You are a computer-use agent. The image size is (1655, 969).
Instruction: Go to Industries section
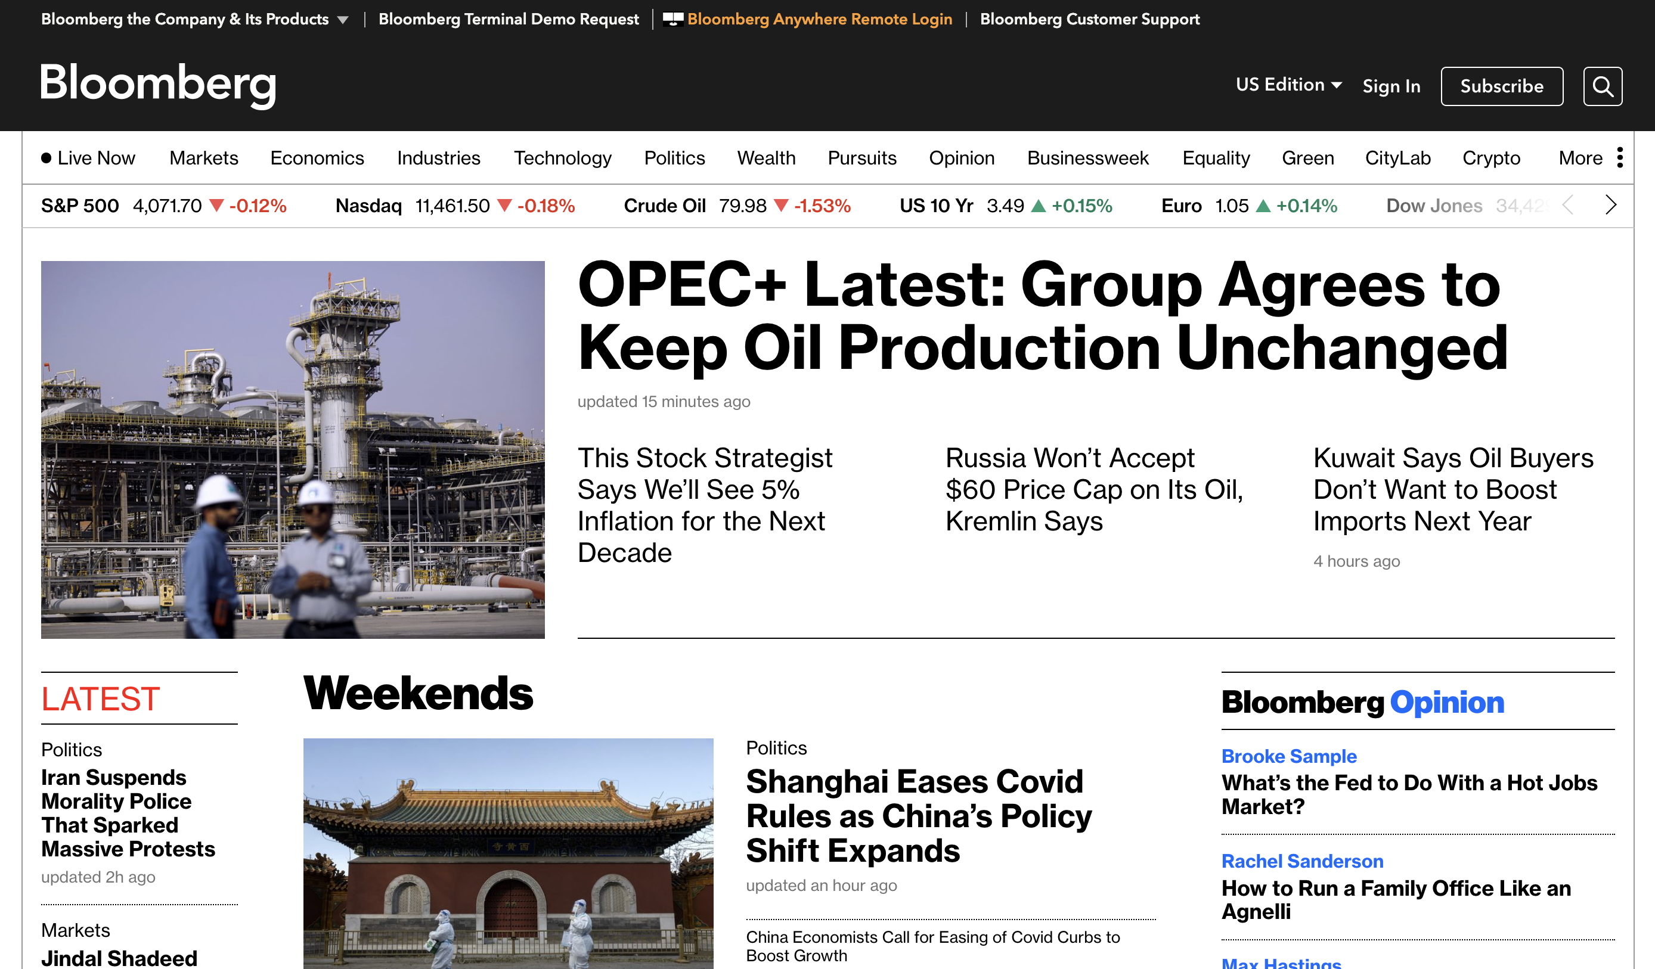[x=439, y=157]
